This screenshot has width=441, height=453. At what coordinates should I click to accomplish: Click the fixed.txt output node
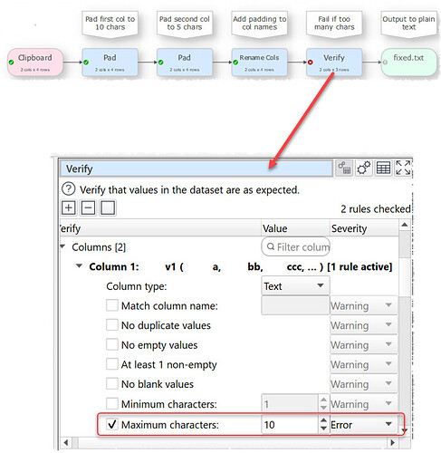409,63
